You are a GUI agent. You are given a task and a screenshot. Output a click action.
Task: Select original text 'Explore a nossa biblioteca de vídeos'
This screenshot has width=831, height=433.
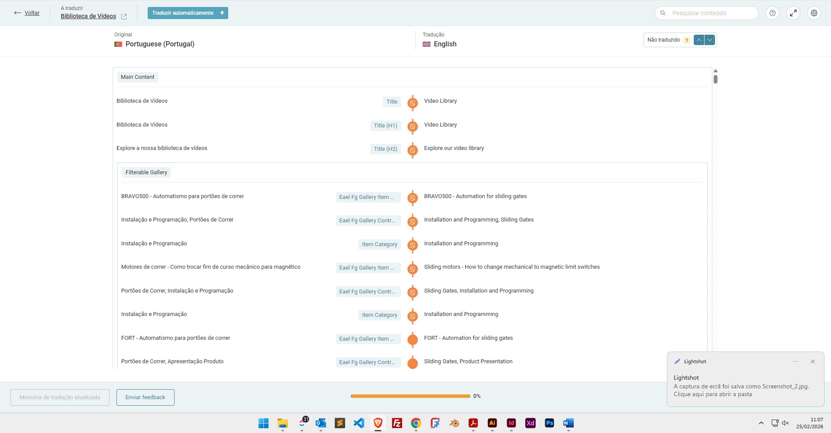[x=162, y=148]
